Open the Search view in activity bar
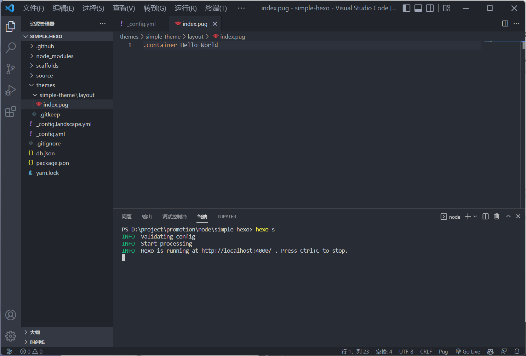Viewport: 526px width, 356px height. 11,47
